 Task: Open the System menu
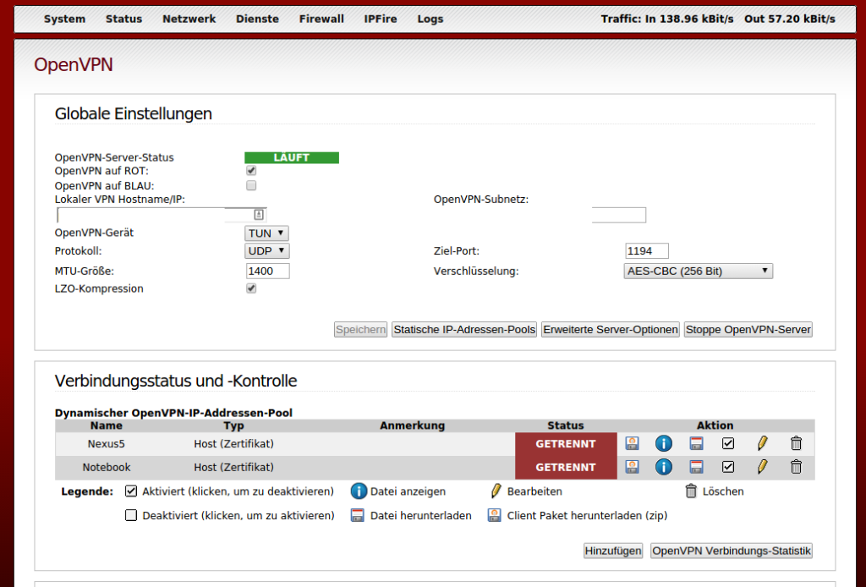pyautogui.click(x=64, y=19)
